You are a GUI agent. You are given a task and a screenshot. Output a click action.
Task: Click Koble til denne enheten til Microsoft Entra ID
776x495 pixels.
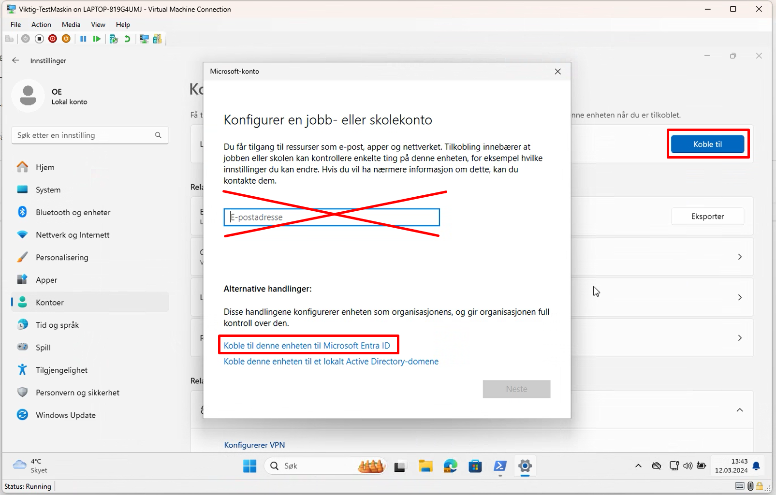point(307,346)
